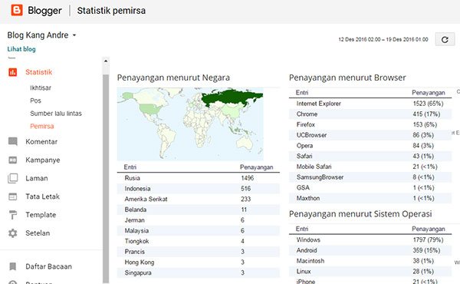Open the Pos statistics submenu
Image resolution: width=460 pixels, height=284 pixels.
click(x=35, y=101)
